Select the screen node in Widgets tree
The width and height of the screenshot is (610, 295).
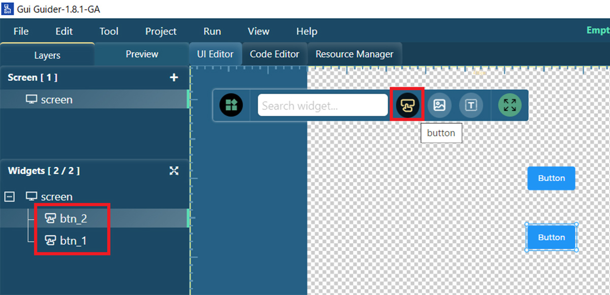(49, 196)
